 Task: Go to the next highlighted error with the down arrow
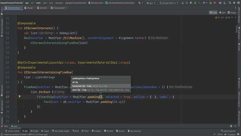pos(235,17)
